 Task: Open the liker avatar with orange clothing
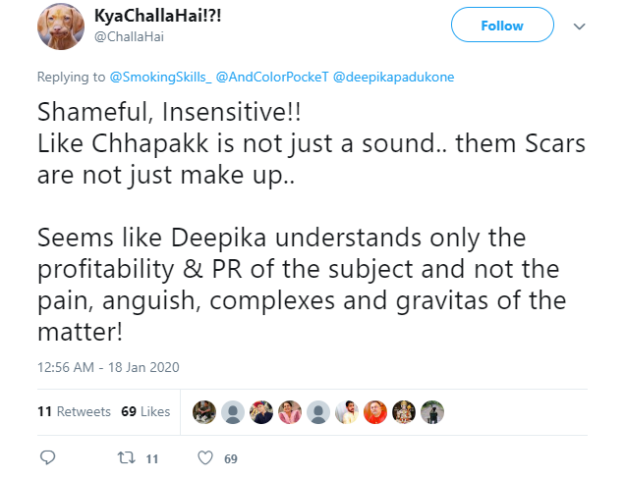point(375,412)
